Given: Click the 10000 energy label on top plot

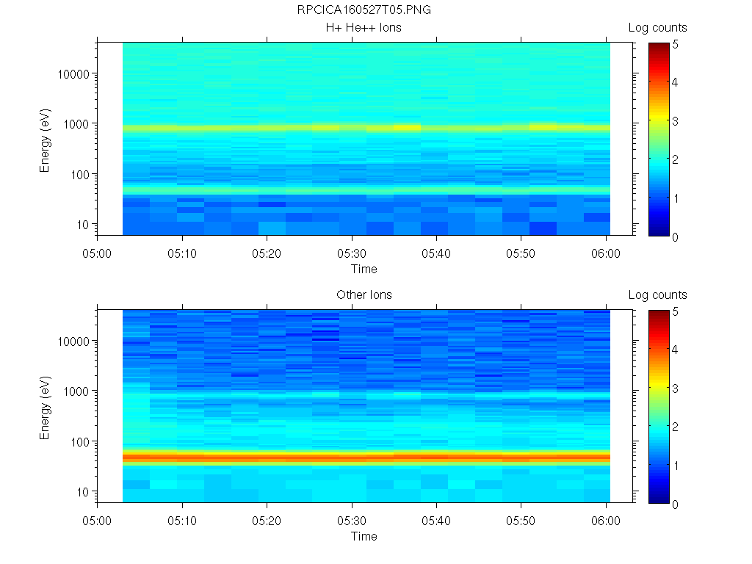Looking at the screenshot, I should coord(73,74).
